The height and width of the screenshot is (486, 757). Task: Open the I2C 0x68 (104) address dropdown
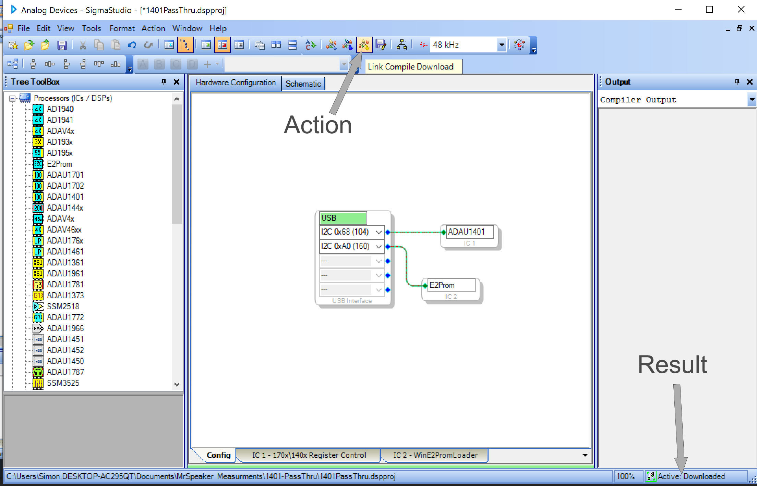coord(378,232)
